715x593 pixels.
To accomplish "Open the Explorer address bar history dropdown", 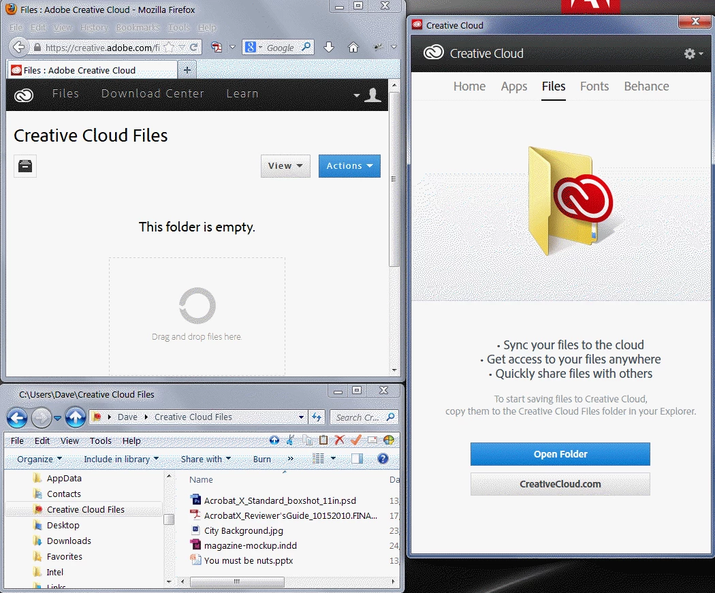I will point(301,417).
